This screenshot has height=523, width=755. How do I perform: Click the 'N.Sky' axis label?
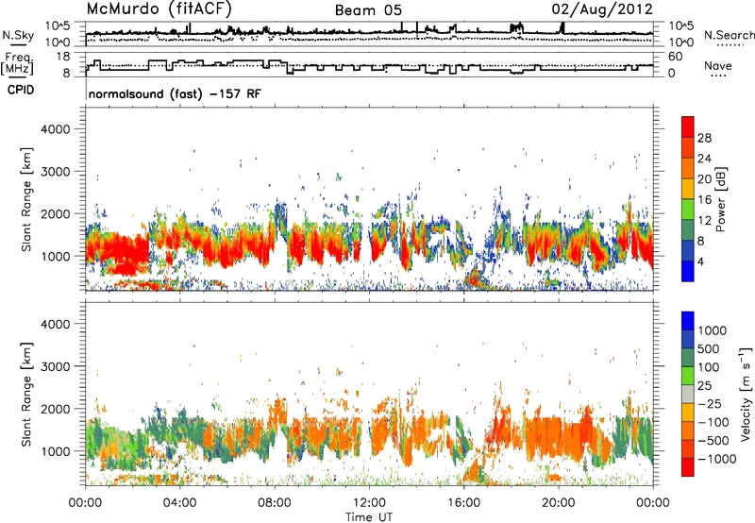(18, 35)
